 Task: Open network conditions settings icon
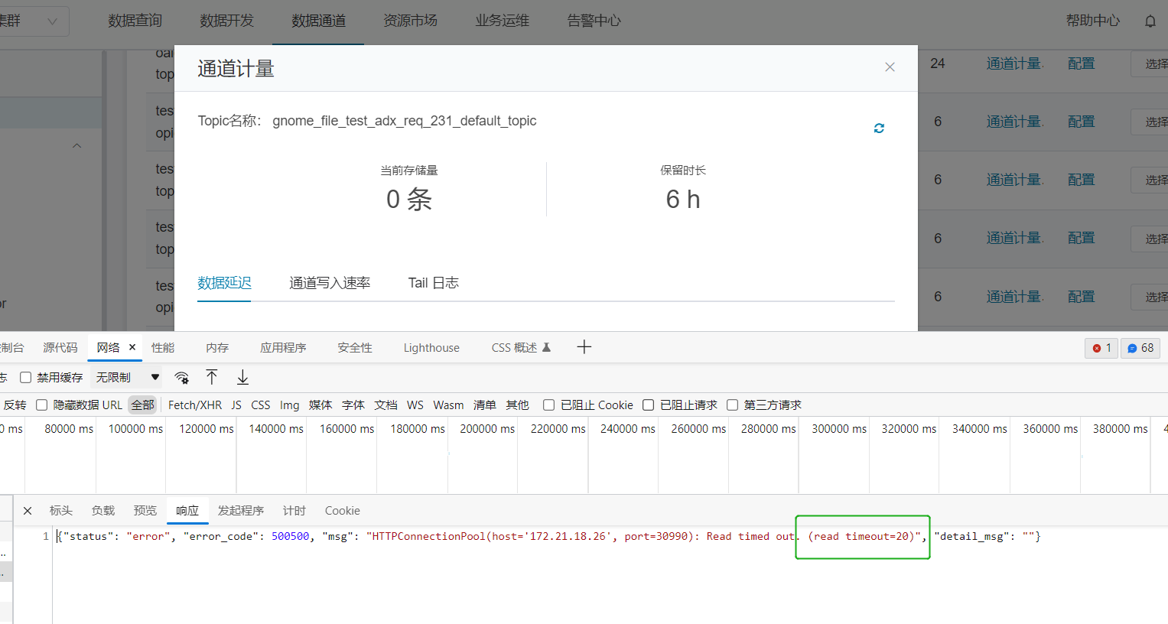[x=181, y=377]
